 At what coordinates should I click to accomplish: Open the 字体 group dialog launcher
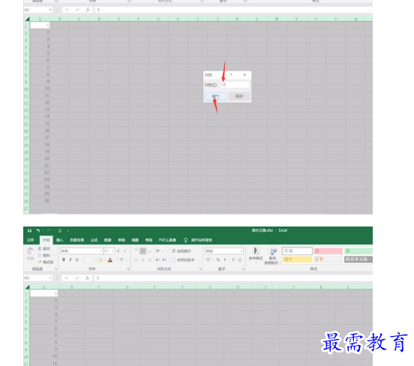(x=128, y=269)
